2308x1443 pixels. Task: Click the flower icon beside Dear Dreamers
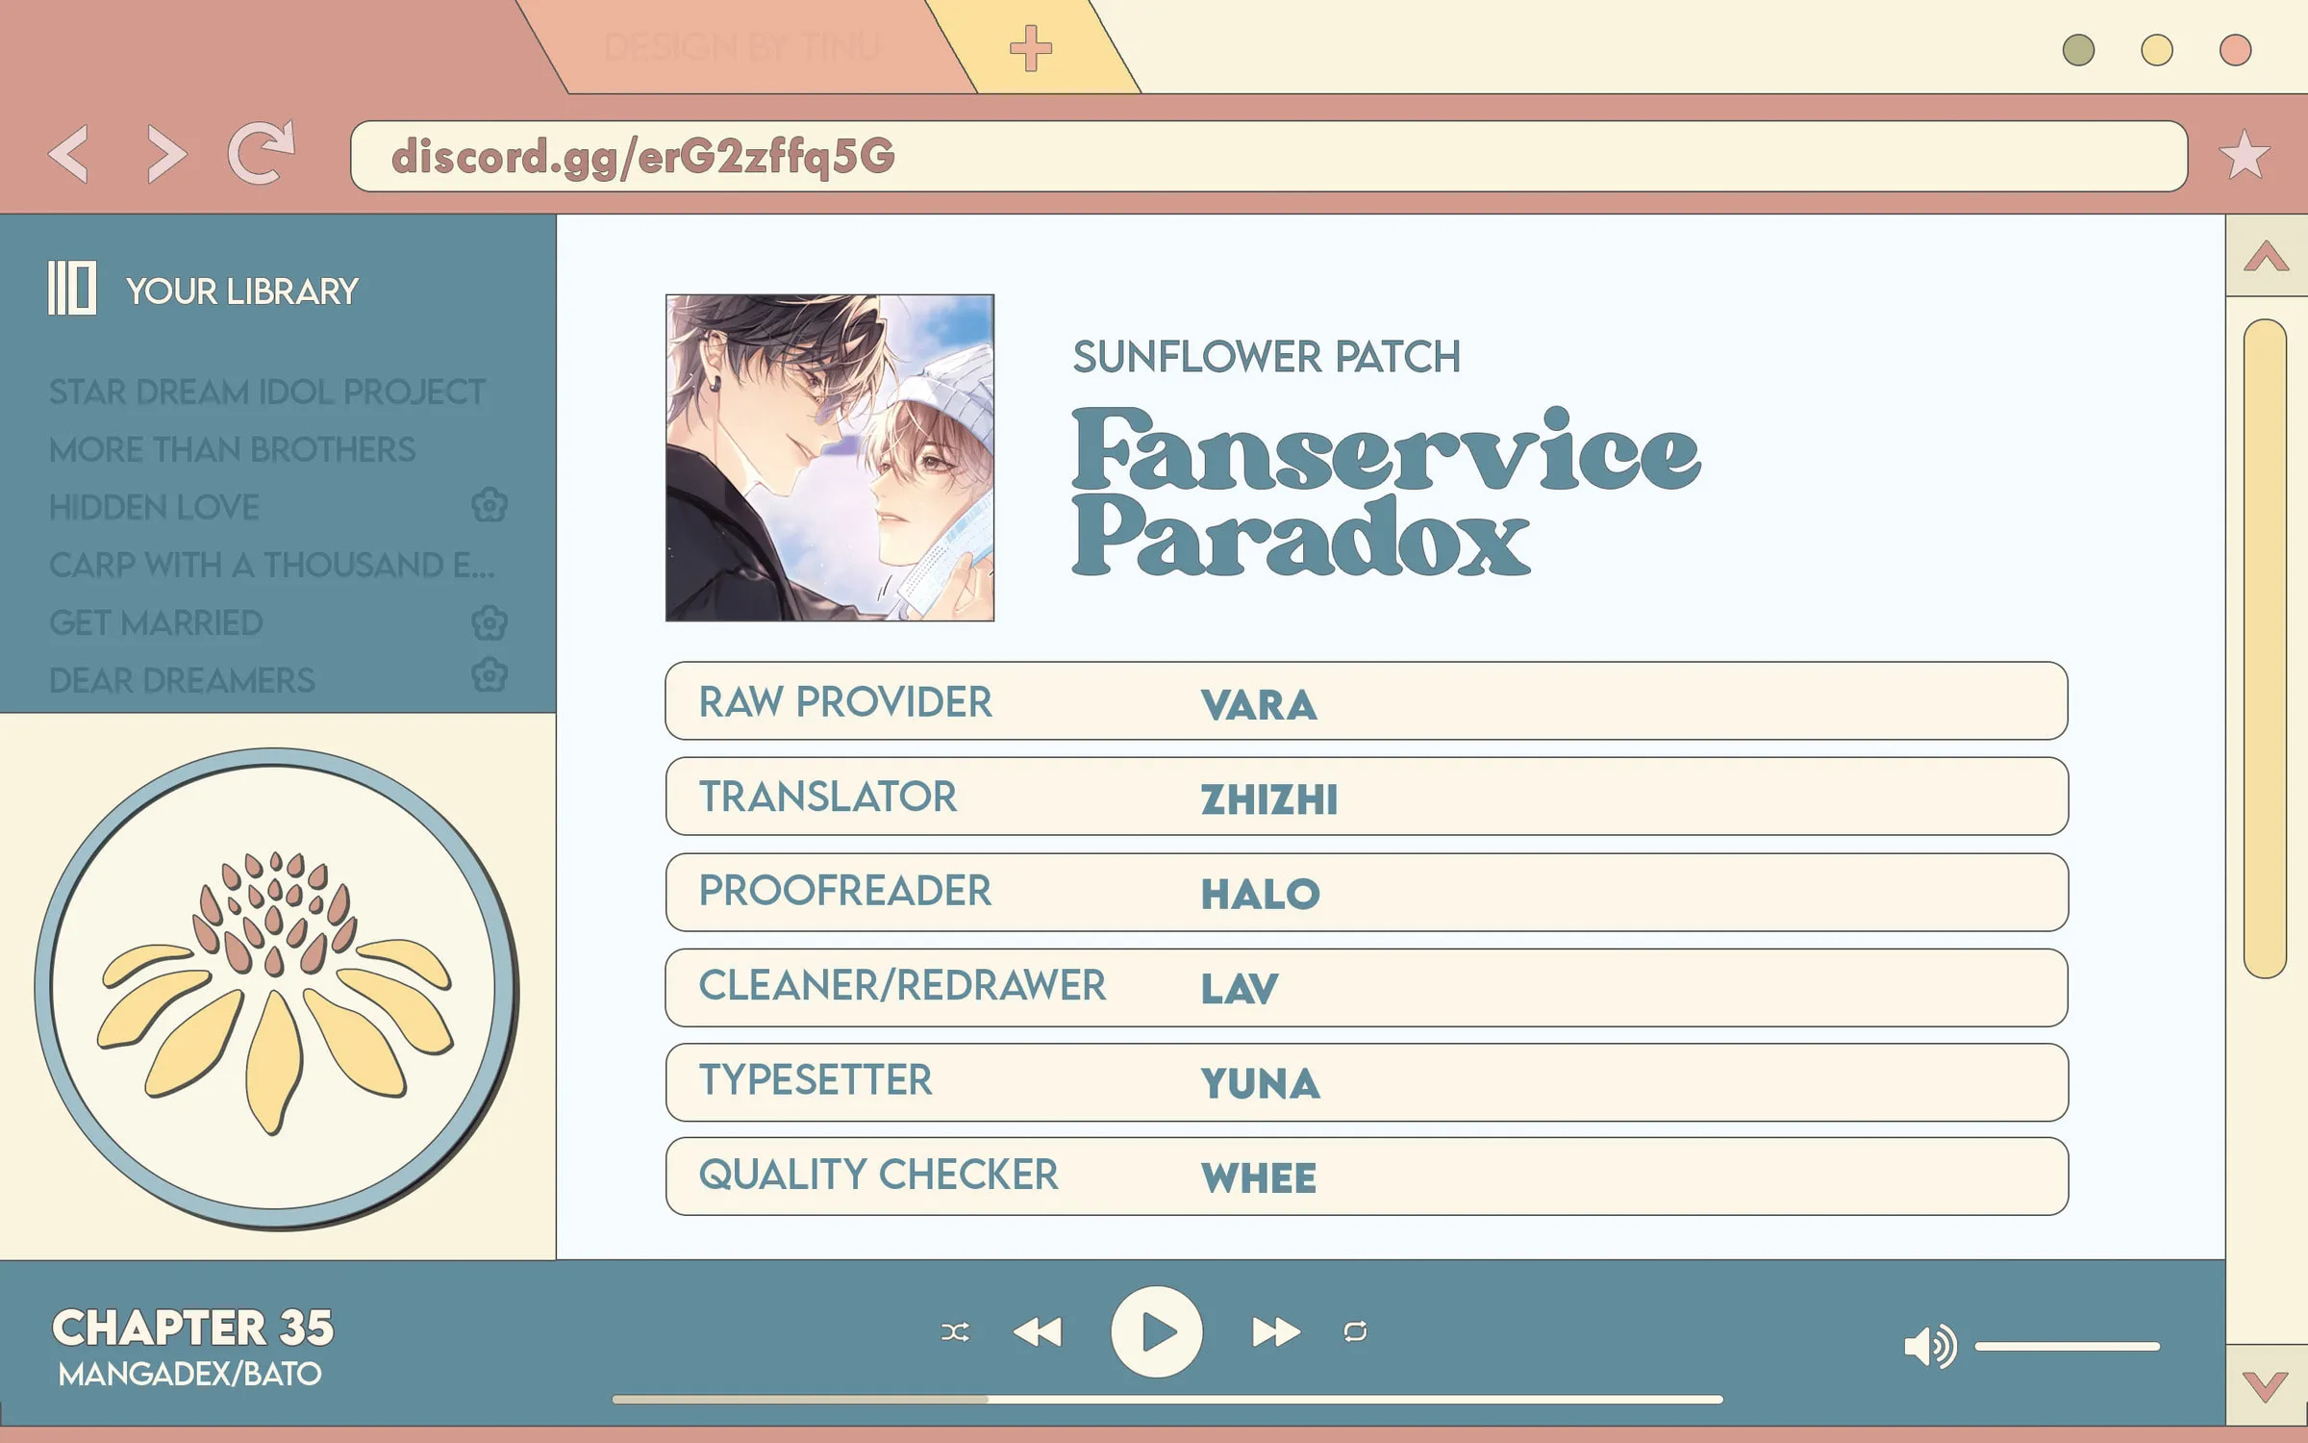(x=489, y=675)
